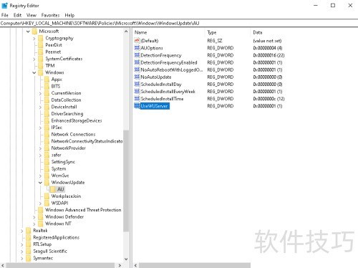The width and height of the screenshot is (358, 268).
Task: Expand the RTLSetup key
Action: point(22,244)
